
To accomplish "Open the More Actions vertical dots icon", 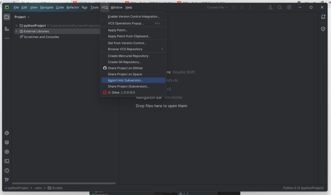I will point(250,7).
